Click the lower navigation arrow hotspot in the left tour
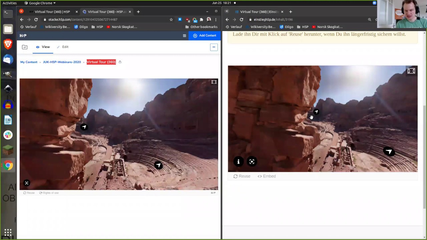Image resolution: width=427 pixels, height=240 pixels. click(158, 165)
